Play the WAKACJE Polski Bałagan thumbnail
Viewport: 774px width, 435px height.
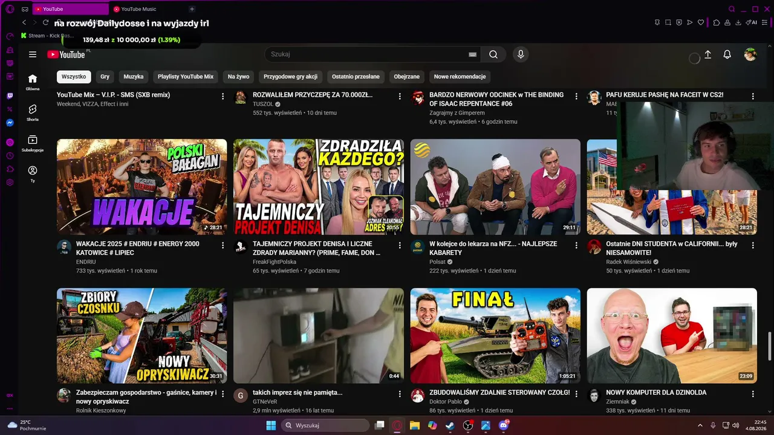click(142, 187)
